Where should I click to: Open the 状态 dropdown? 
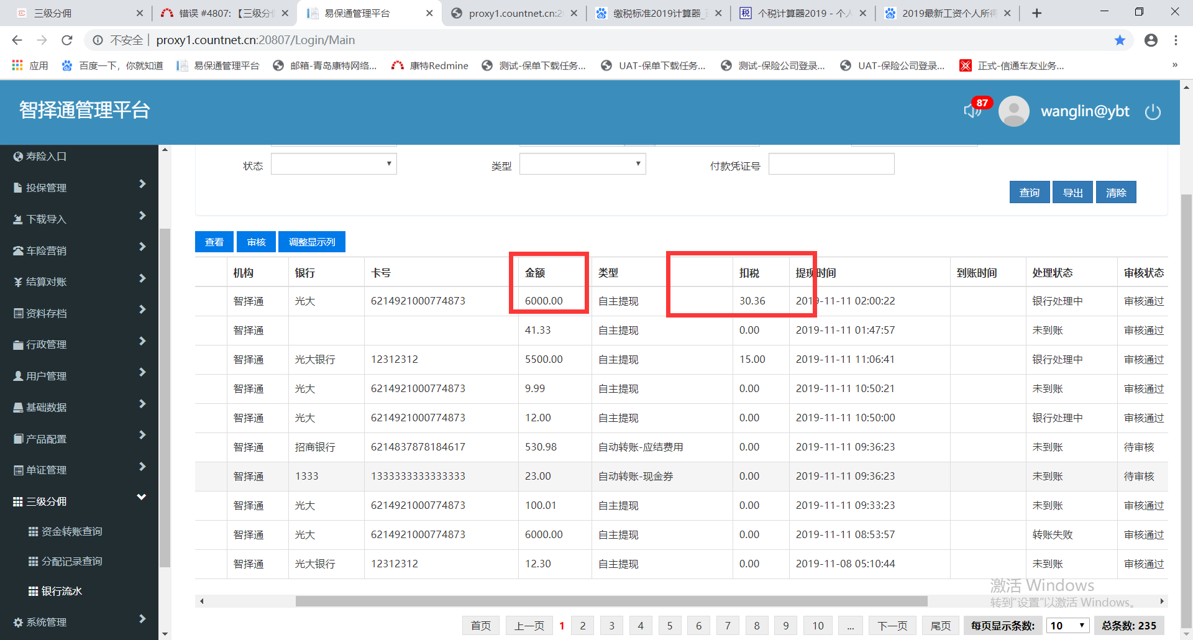(x=334, y=165)
